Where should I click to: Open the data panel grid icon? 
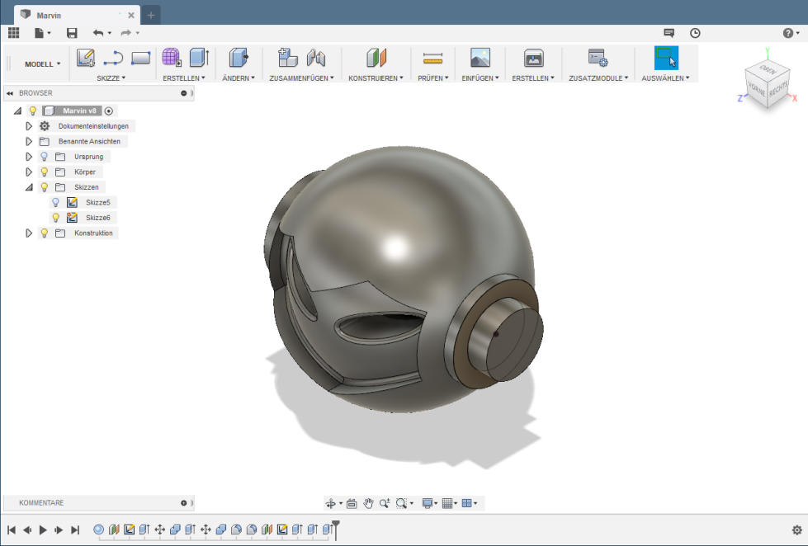point(14,33)
